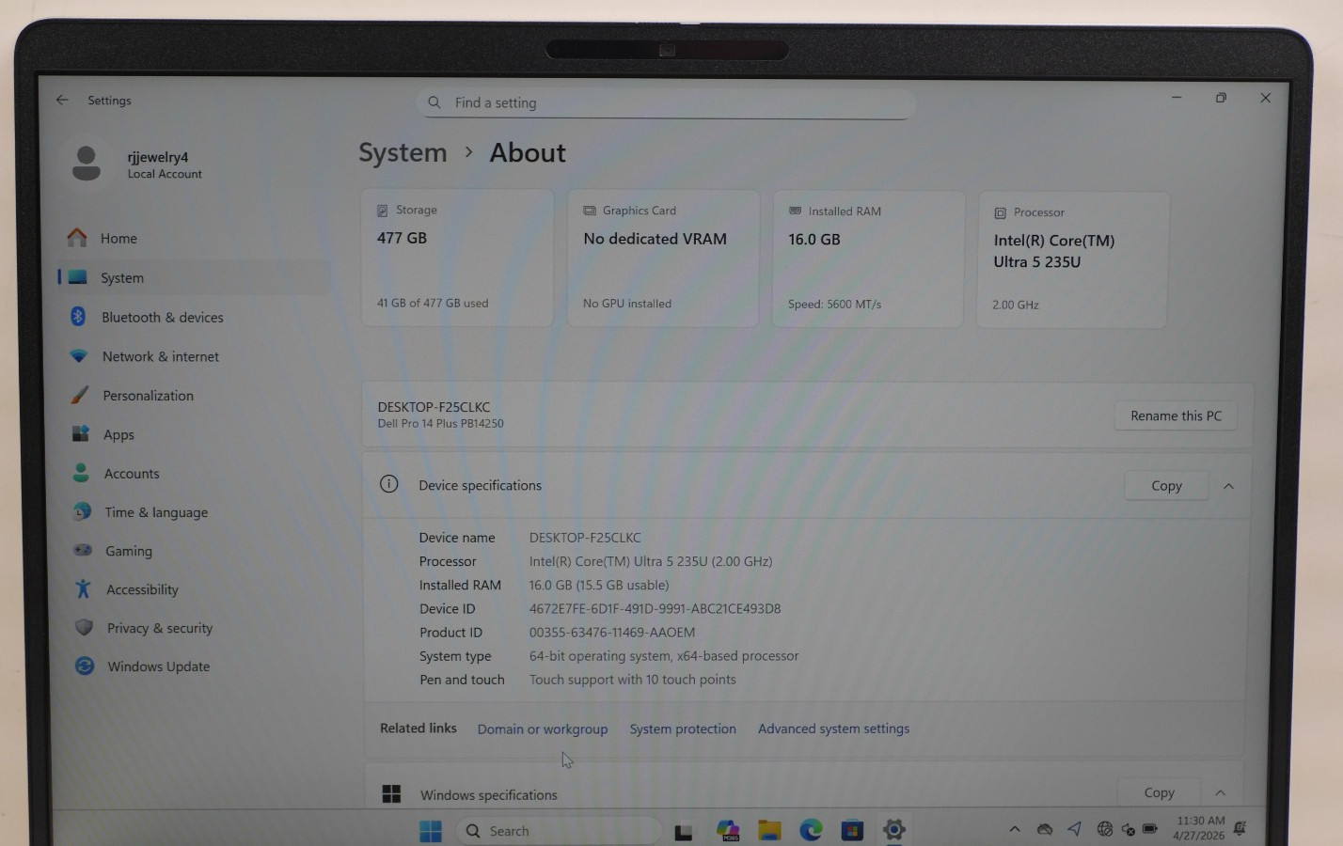Image resolution: width=1343 pixels, height=846 pixels.
Task: Open the Advanced system settings link
Action: coord(833,728)
